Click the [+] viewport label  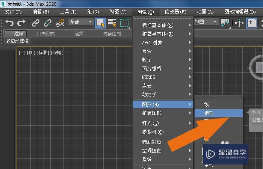[x=22, y=53]
